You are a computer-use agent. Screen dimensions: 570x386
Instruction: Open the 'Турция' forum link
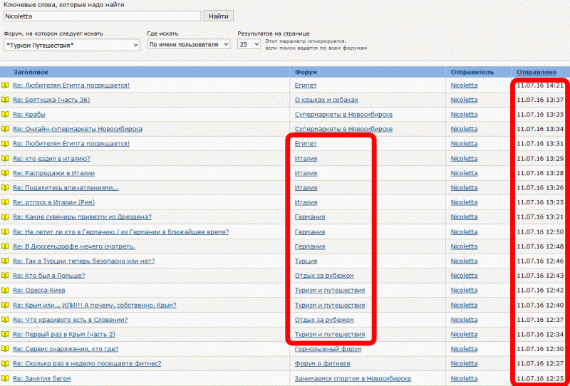point(306,261)
